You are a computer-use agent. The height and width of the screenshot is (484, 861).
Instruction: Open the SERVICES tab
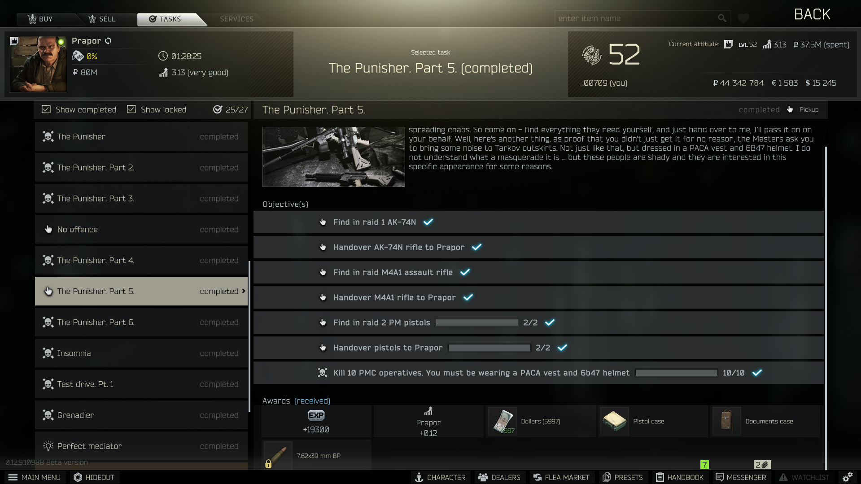click(x=236, y=19)
